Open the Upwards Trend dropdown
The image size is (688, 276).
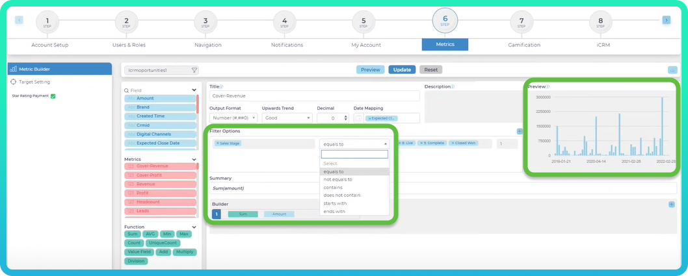pyautogui.click(x=287, y=118)
